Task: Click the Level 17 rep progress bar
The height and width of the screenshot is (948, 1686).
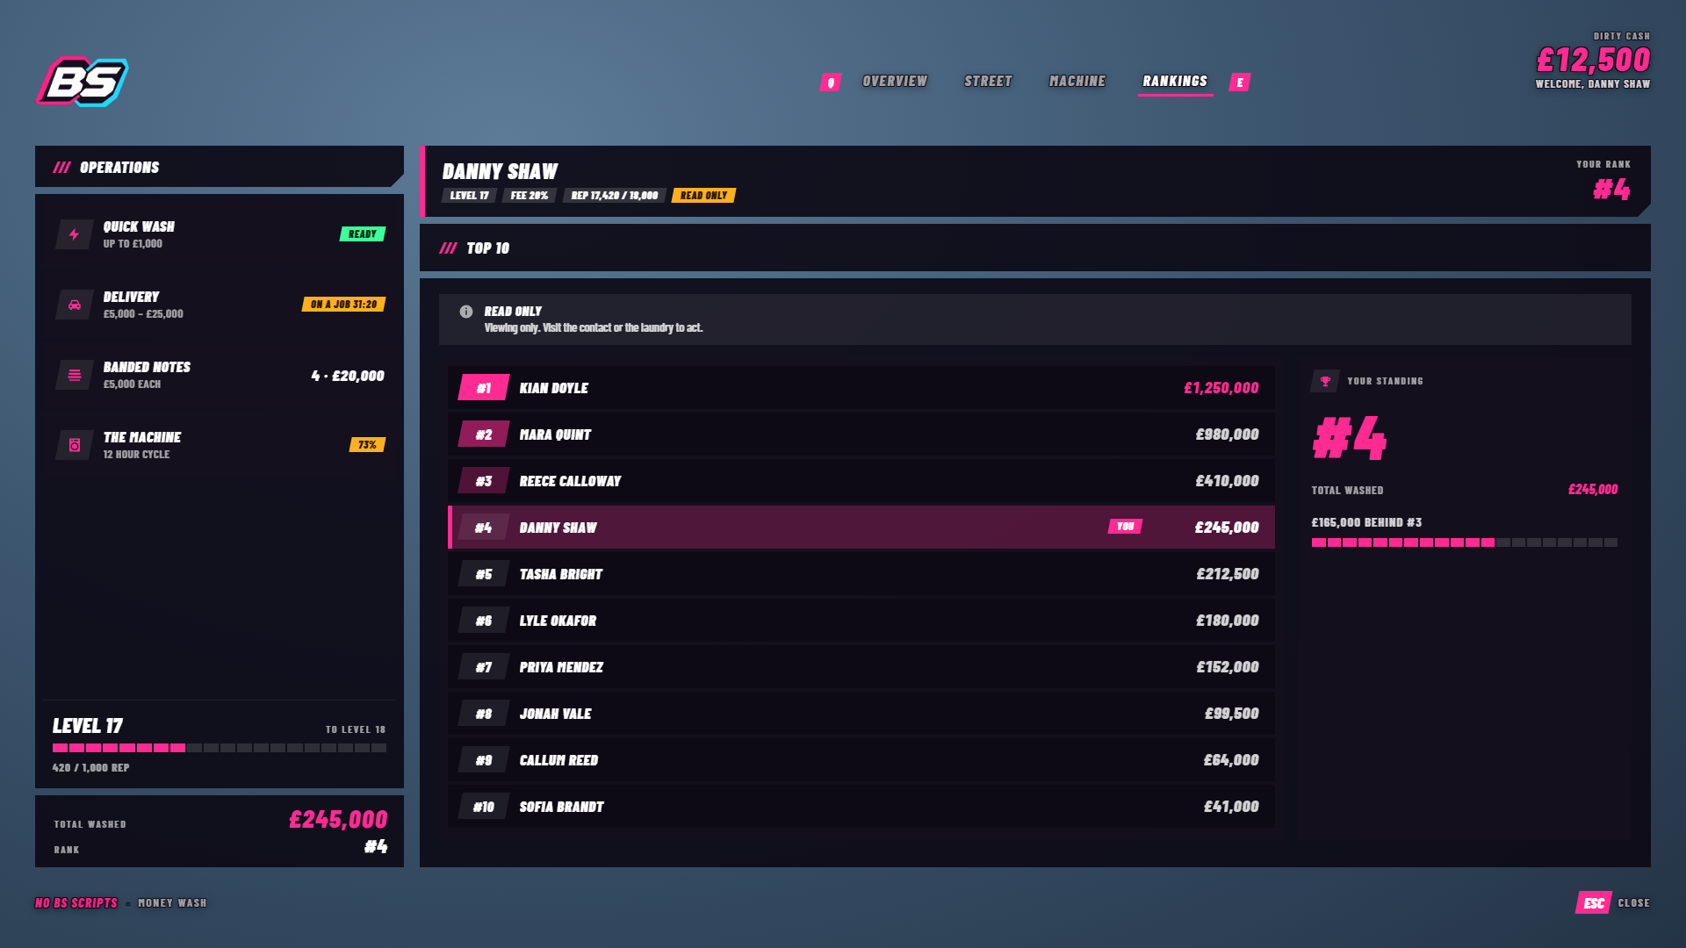Action: coord(220,748)
